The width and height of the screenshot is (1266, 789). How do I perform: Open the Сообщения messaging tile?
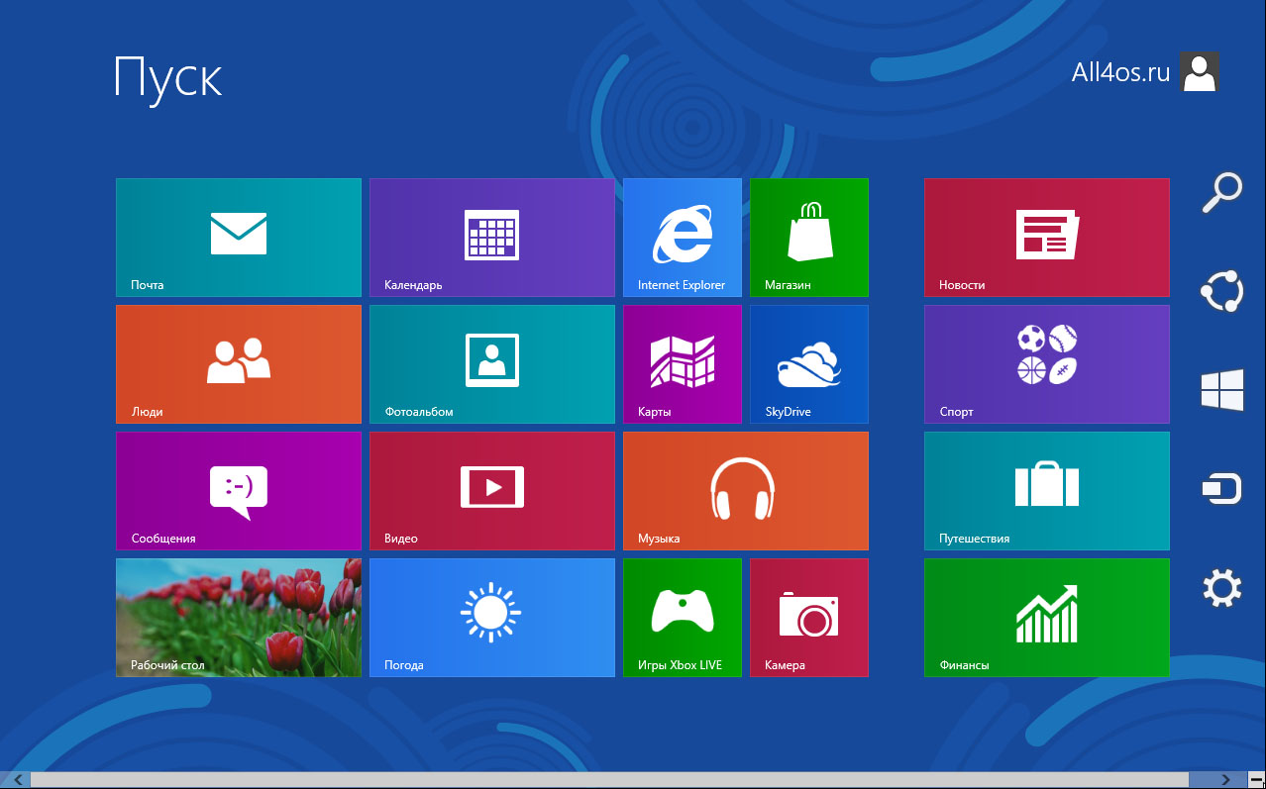[239, 491]
